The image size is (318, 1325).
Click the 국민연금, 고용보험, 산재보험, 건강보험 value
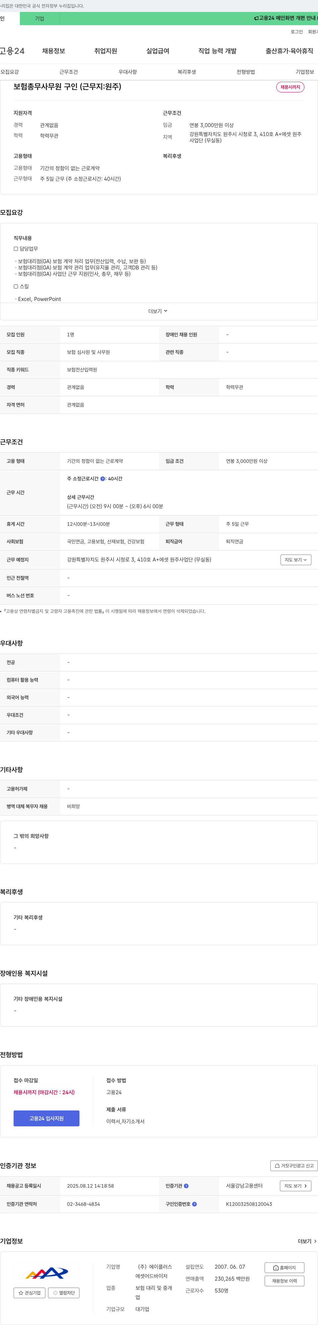tap(105, 542)
